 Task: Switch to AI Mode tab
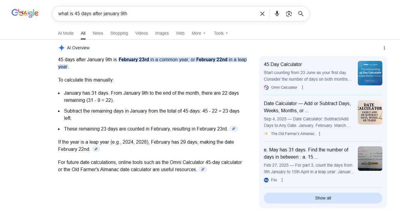(x=66, y=33)
